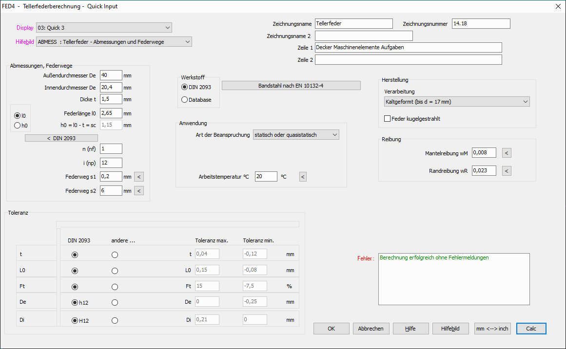Click the '<' button beside Arbeitstemperatur
This screenshot has width=566, height=349.
pos(303,177)
